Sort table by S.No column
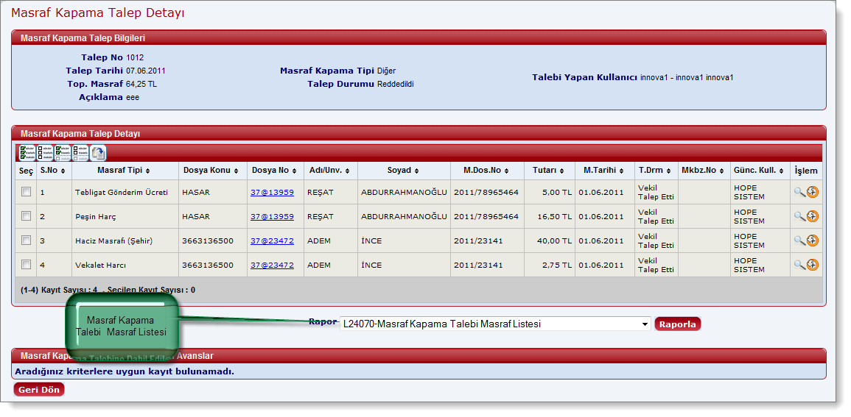 click(53, 171)
